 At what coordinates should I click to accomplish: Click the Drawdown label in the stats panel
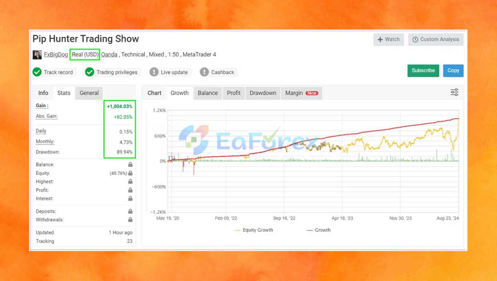click(48, 152)
